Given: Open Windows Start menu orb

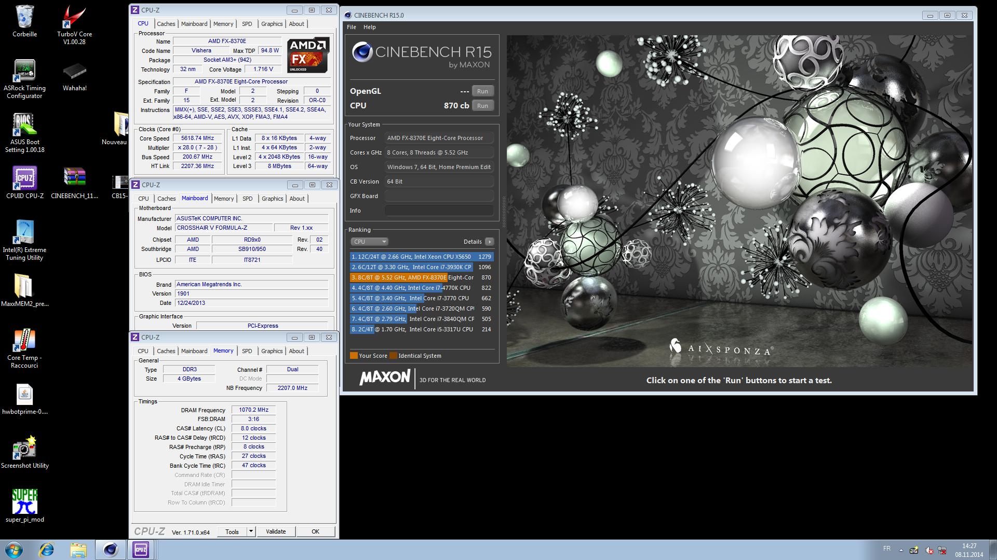Looking at the screenshot, I should (x=14, y=550).
